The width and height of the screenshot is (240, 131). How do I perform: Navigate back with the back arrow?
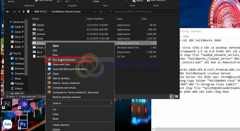[x=8, y=12]
